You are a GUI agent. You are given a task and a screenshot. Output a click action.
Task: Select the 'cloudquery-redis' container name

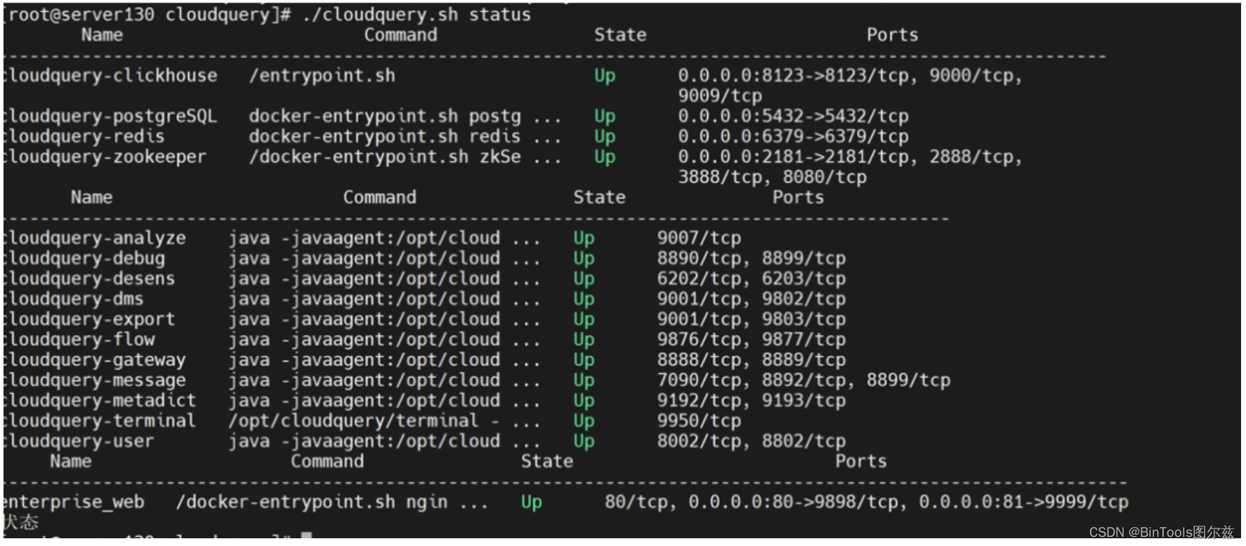pos(84,136)
